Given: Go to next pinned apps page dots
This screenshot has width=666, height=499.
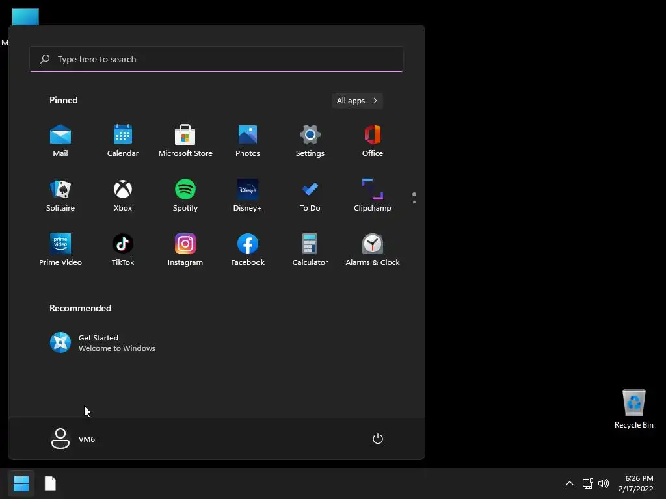Looking at the screenshot, I should [x=414, y=198].
